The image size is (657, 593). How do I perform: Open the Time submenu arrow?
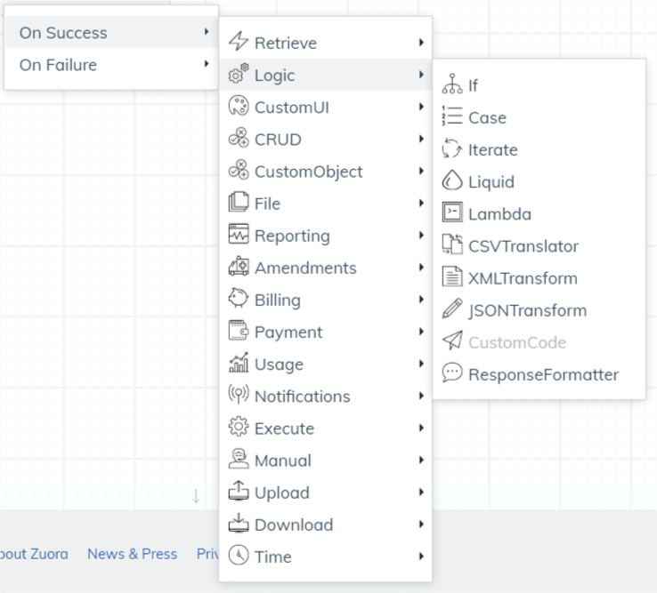click(421, 557)
